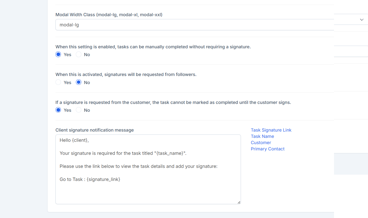Viewport: 368px width, 218px height.
Task: Insert the Customer merge field
Action: (x=261, y=143)
